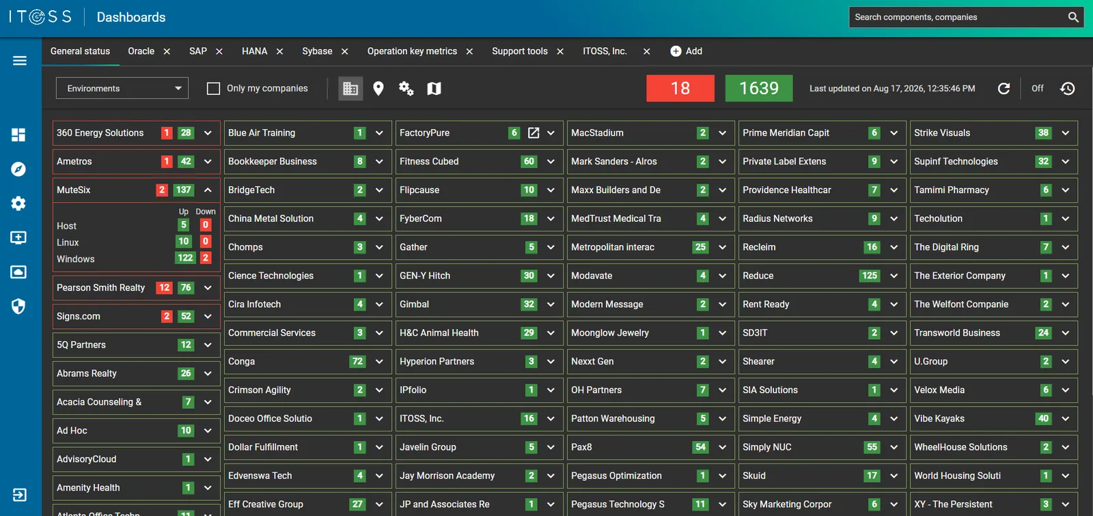Screen dimensions: 1093x516
Task: Open the settings gear in sidebar
Action: tap(18, 203)
